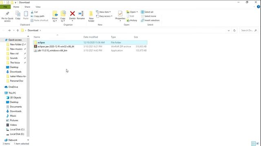Open New vid in Quick access
Viewport: 261px width, 146px height.
(14, 54)
